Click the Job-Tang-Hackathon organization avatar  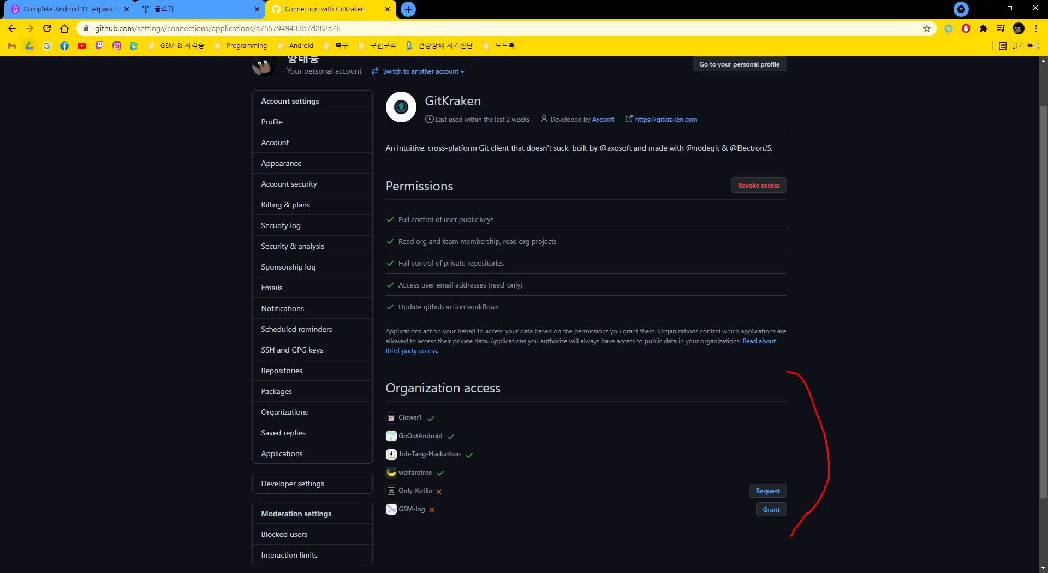coord(391,455)
